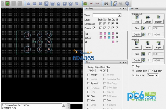This screenshot has width=166, height=110.
Task: Click the horizontal dimension measure icon
Action: 97,4
